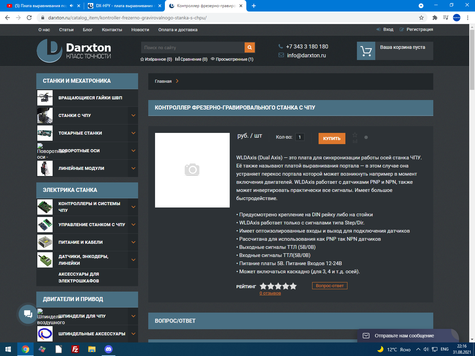Open Discord from the taskbar

coord(109,349)
